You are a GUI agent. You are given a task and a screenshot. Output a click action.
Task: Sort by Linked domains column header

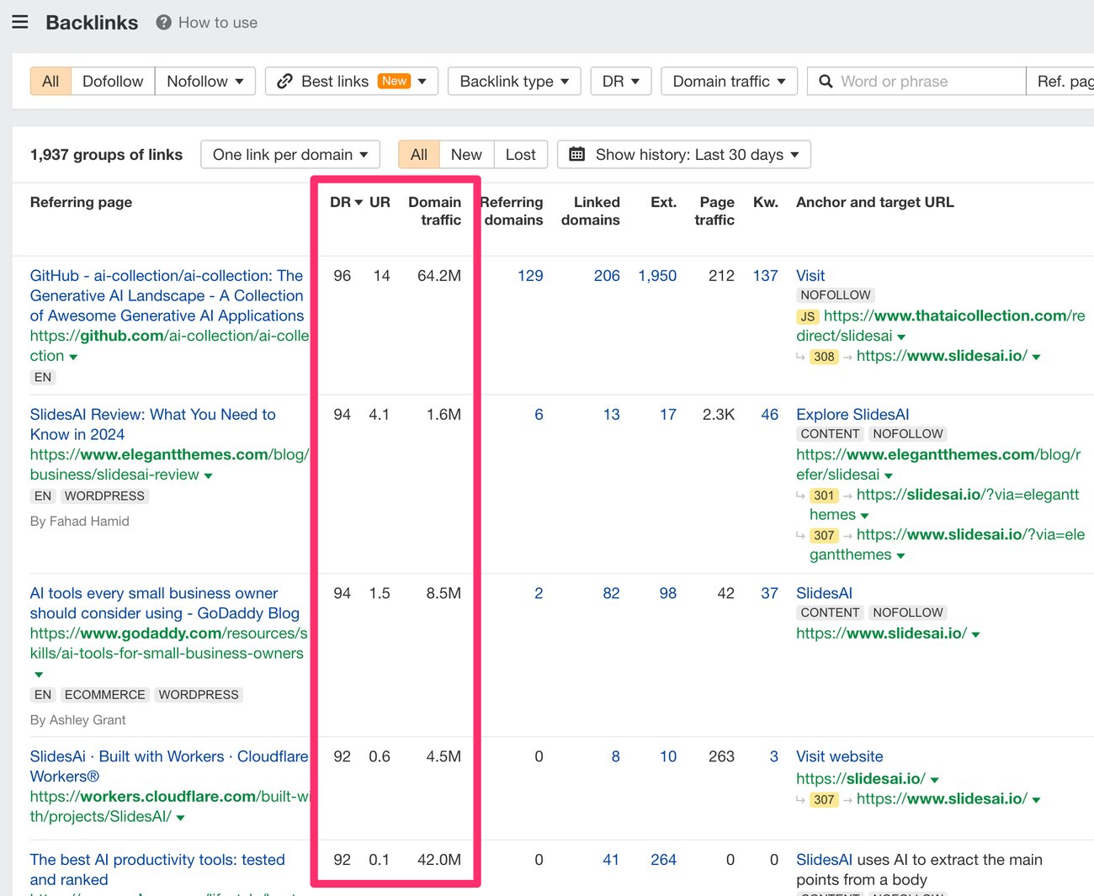click(x=591, y=211)
